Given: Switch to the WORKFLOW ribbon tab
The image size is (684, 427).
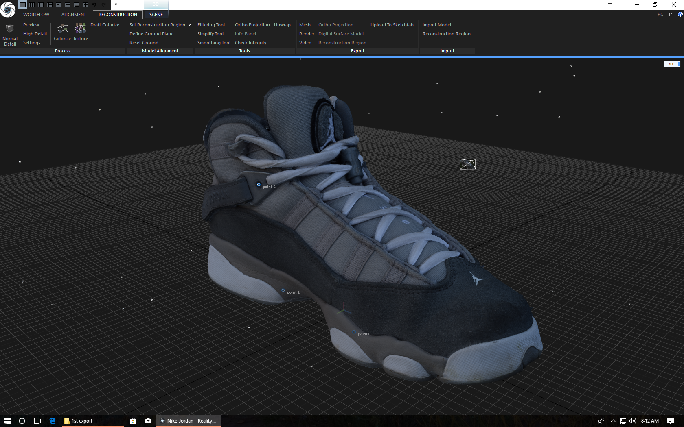Looking at the screenshot, I should 36,14.
